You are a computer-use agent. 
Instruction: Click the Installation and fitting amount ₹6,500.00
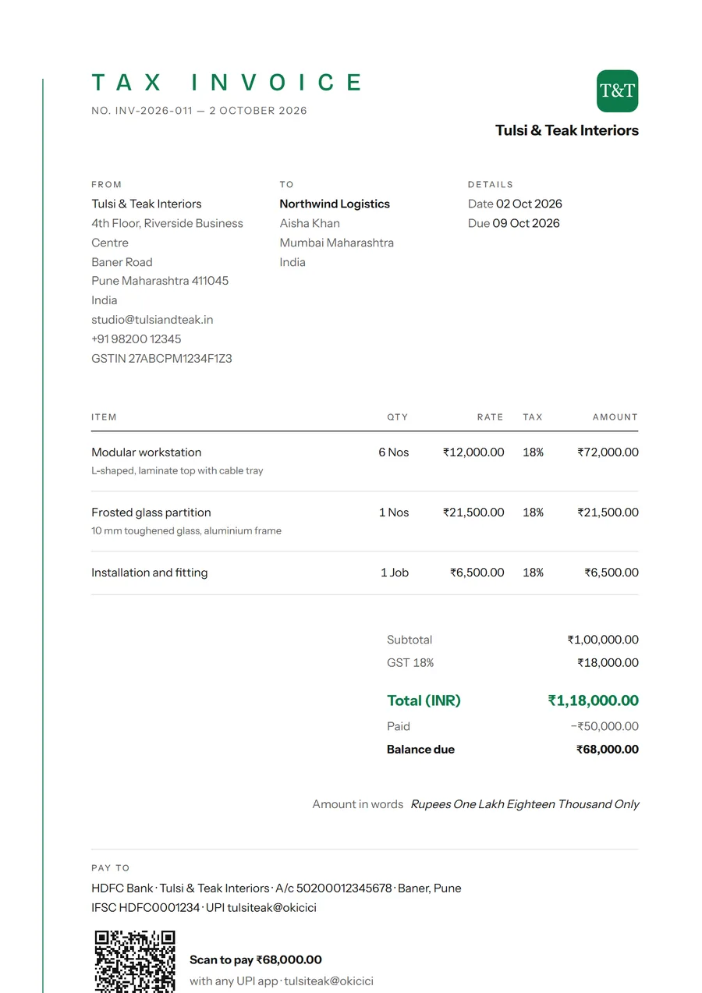[612, 573]
